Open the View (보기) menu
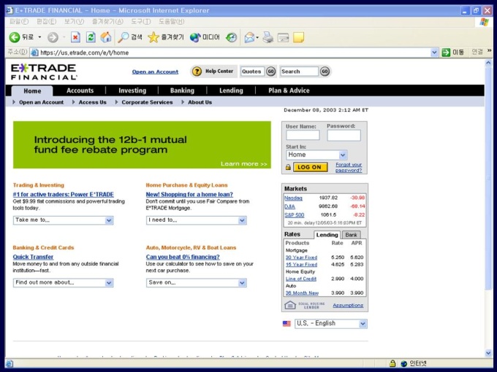The image size is (497, 372). tap(74, 21)
